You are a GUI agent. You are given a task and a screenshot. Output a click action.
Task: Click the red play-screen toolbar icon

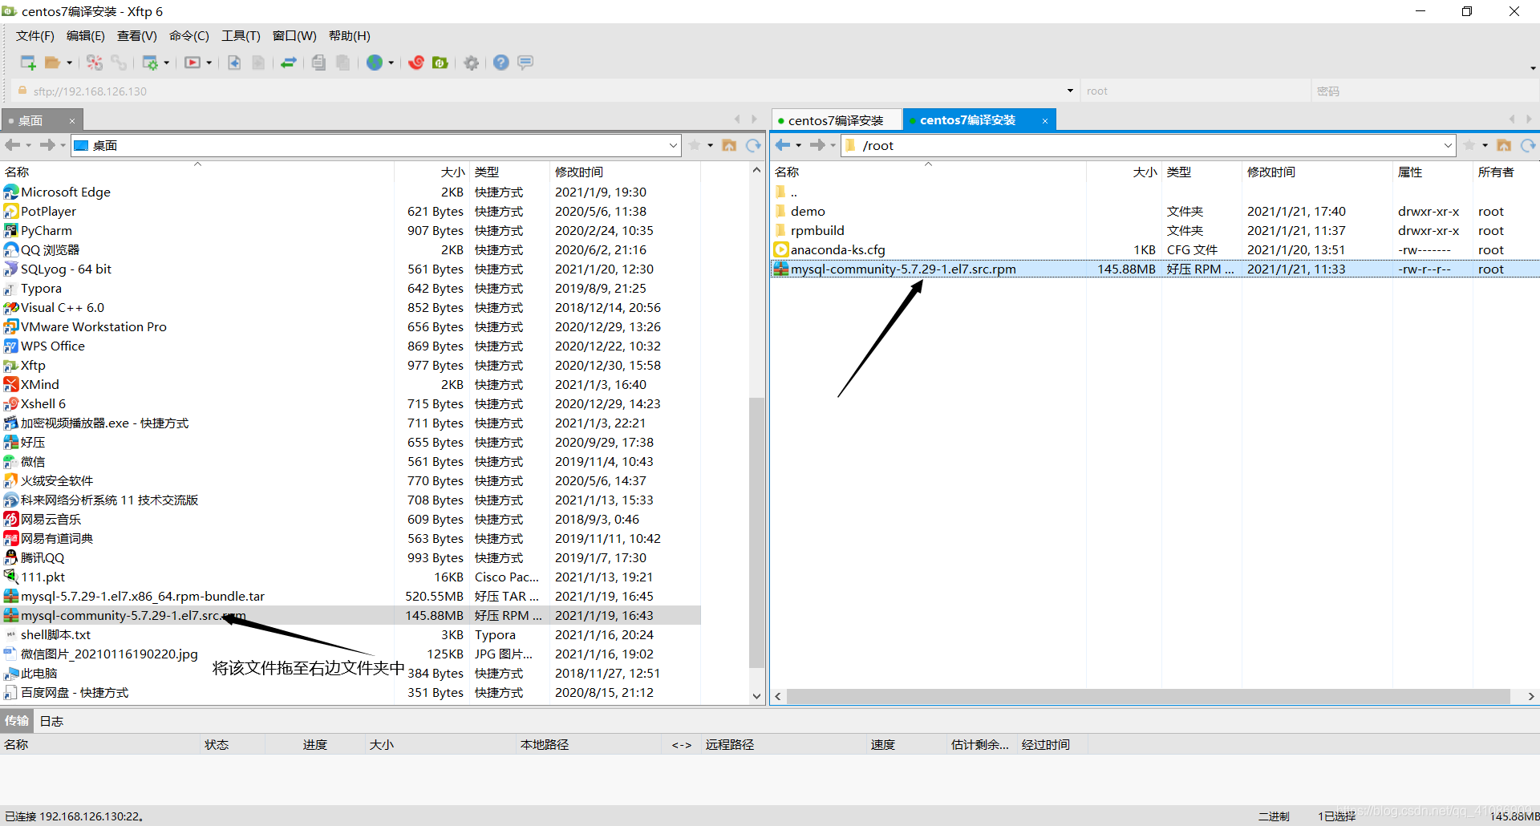[x=192, y=63]
